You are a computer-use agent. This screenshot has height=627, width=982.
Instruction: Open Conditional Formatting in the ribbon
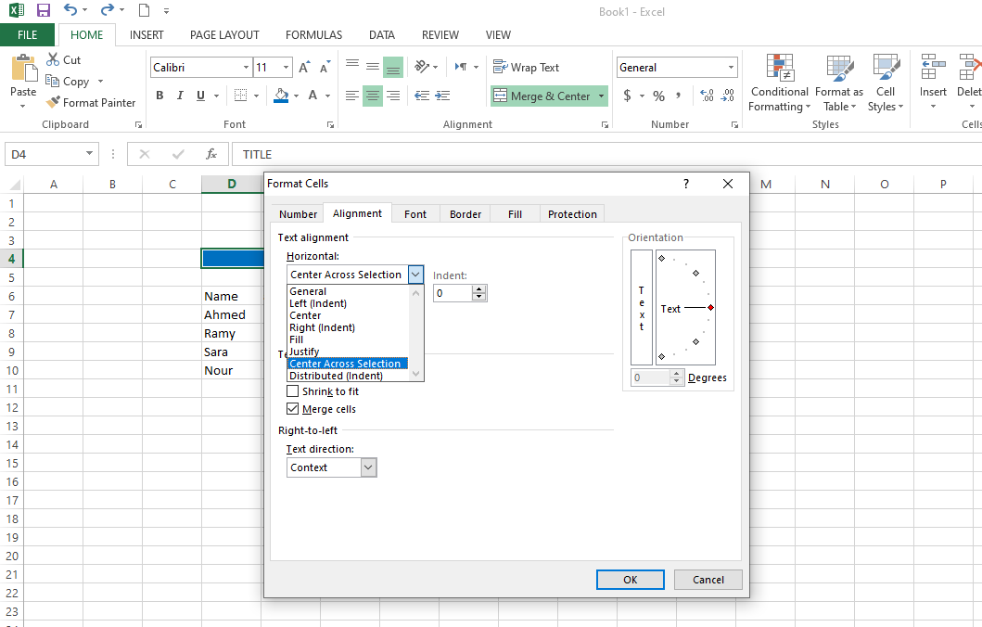coord(779,83)
